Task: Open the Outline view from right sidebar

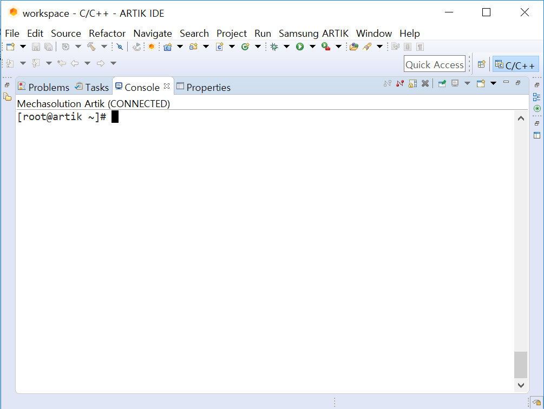Action: 537,97
